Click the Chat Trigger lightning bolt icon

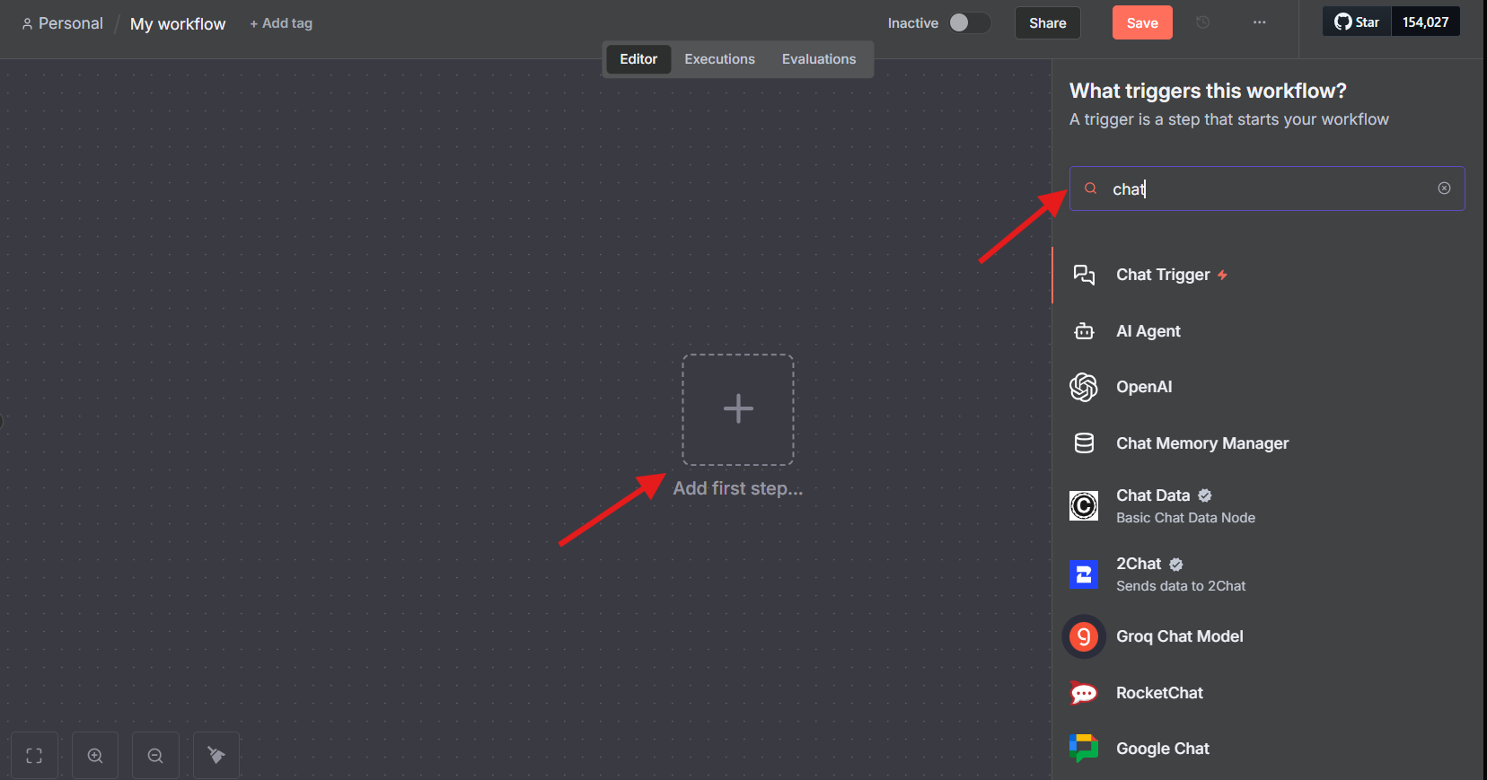[x=1222, y=275]
